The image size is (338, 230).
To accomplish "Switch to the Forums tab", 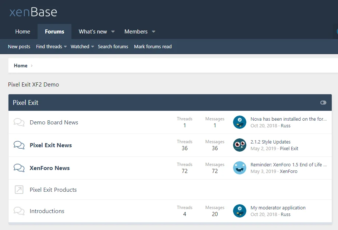I will (x=54, y=32).
